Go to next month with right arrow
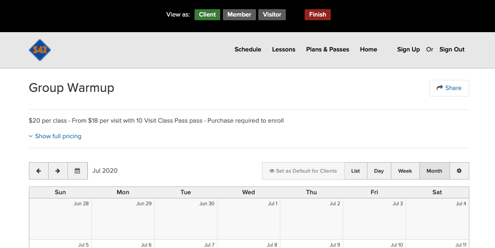495x248 pixels. (58, 171)
